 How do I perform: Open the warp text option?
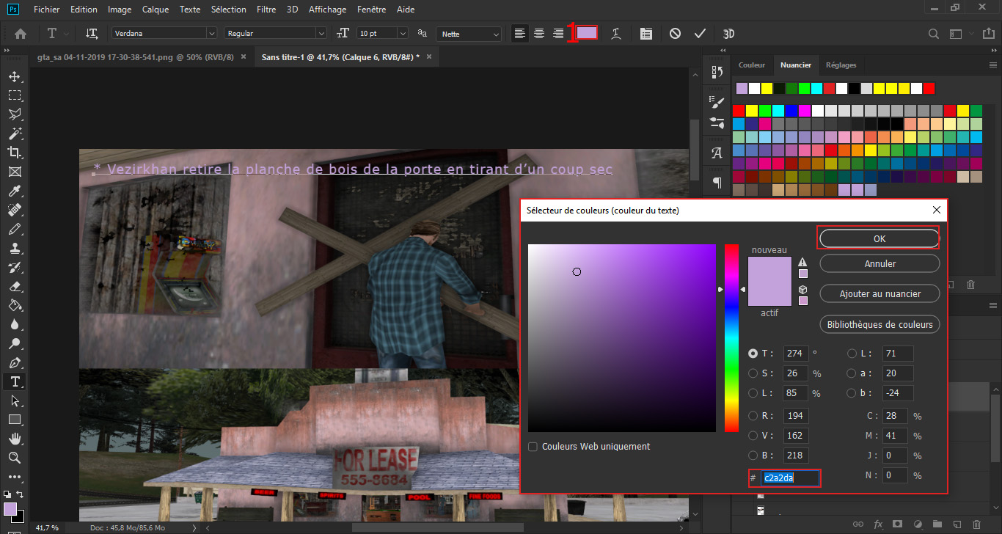click(617, 34)
